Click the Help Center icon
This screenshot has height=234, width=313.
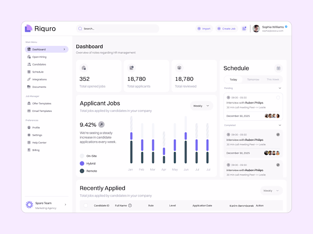coord(29,143)
